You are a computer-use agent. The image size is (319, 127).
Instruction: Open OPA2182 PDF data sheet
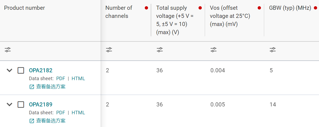61,79
